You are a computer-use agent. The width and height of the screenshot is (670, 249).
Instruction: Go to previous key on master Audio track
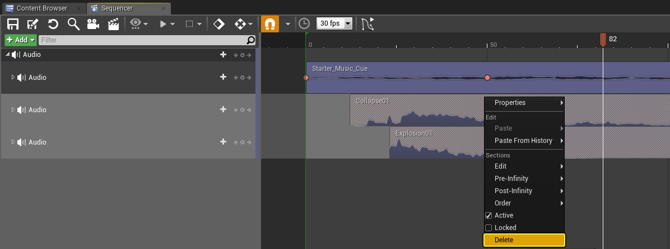tap(236, 55)
